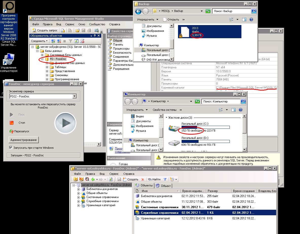This screenshot has height=234, width=300.
Task: Click Перезапуск in FossDoc server manager
Action: 19,131
